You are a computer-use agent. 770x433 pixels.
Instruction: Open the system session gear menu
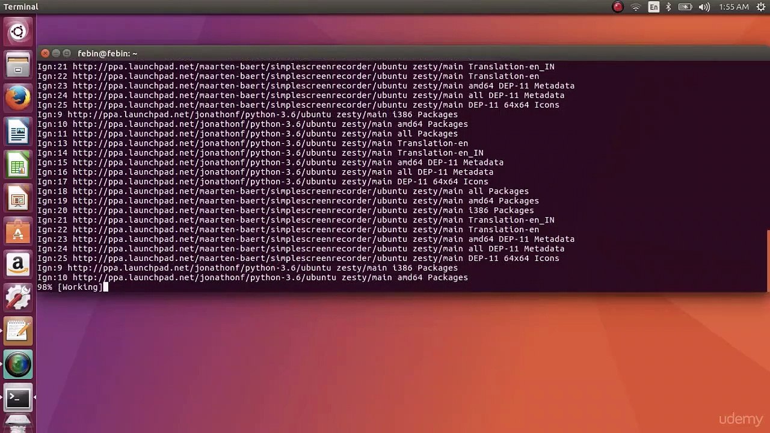point(761,7)
